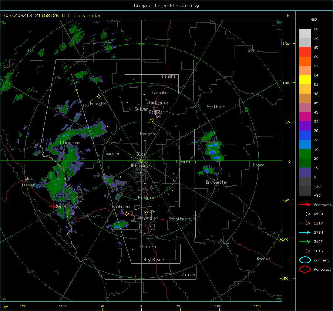Image resolution: width=333 pixels, height=311 pixels.
Task: Click the red forecast ellipse legend icon
Action: click(x=305, y=269)
